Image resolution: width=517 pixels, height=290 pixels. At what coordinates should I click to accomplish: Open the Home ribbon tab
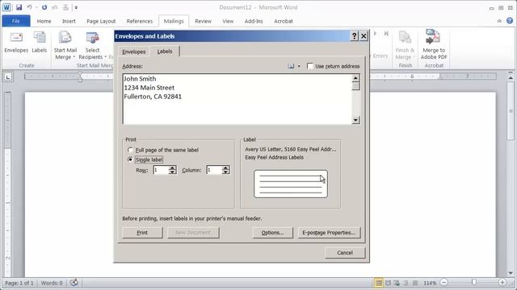click(44, 21)
